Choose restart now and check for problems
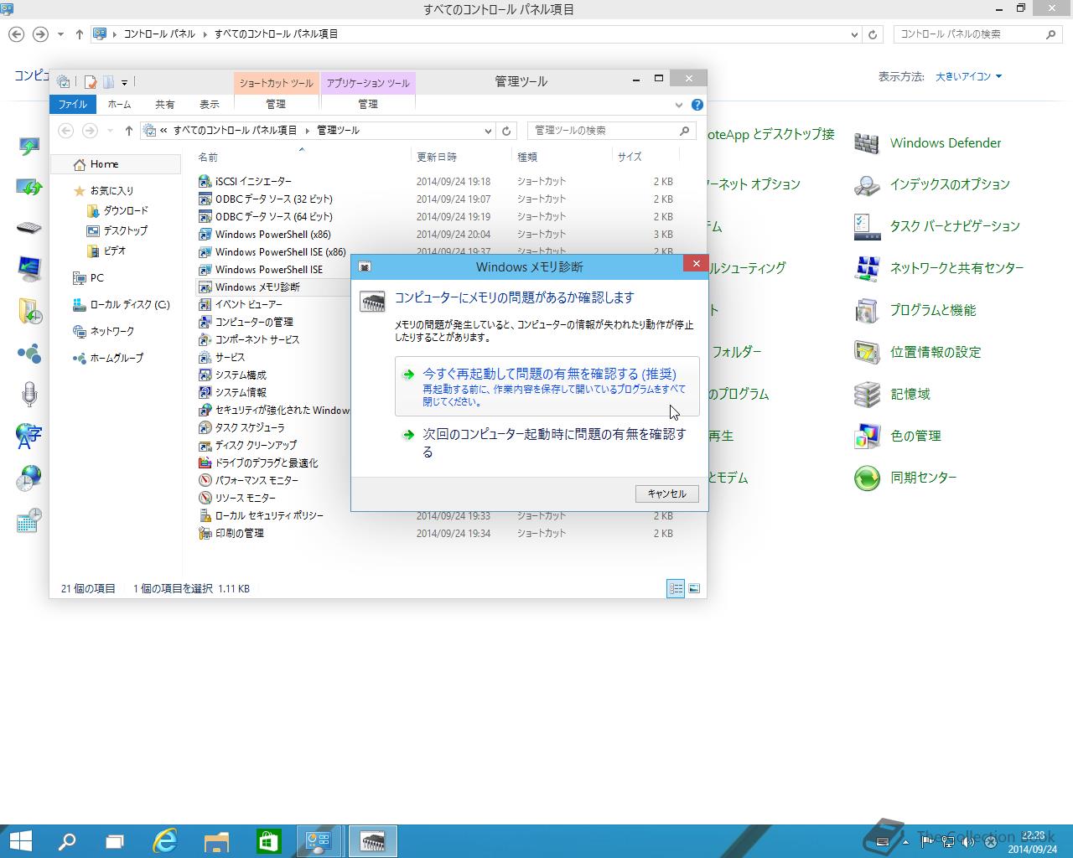This screenshot has width=1073, height=858. pos(547,386)
